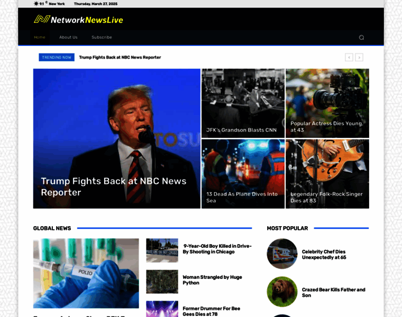Viewport: 402px width, 317px height.
Task: Show next trending story arrow
Action: (x=359, y=58)
